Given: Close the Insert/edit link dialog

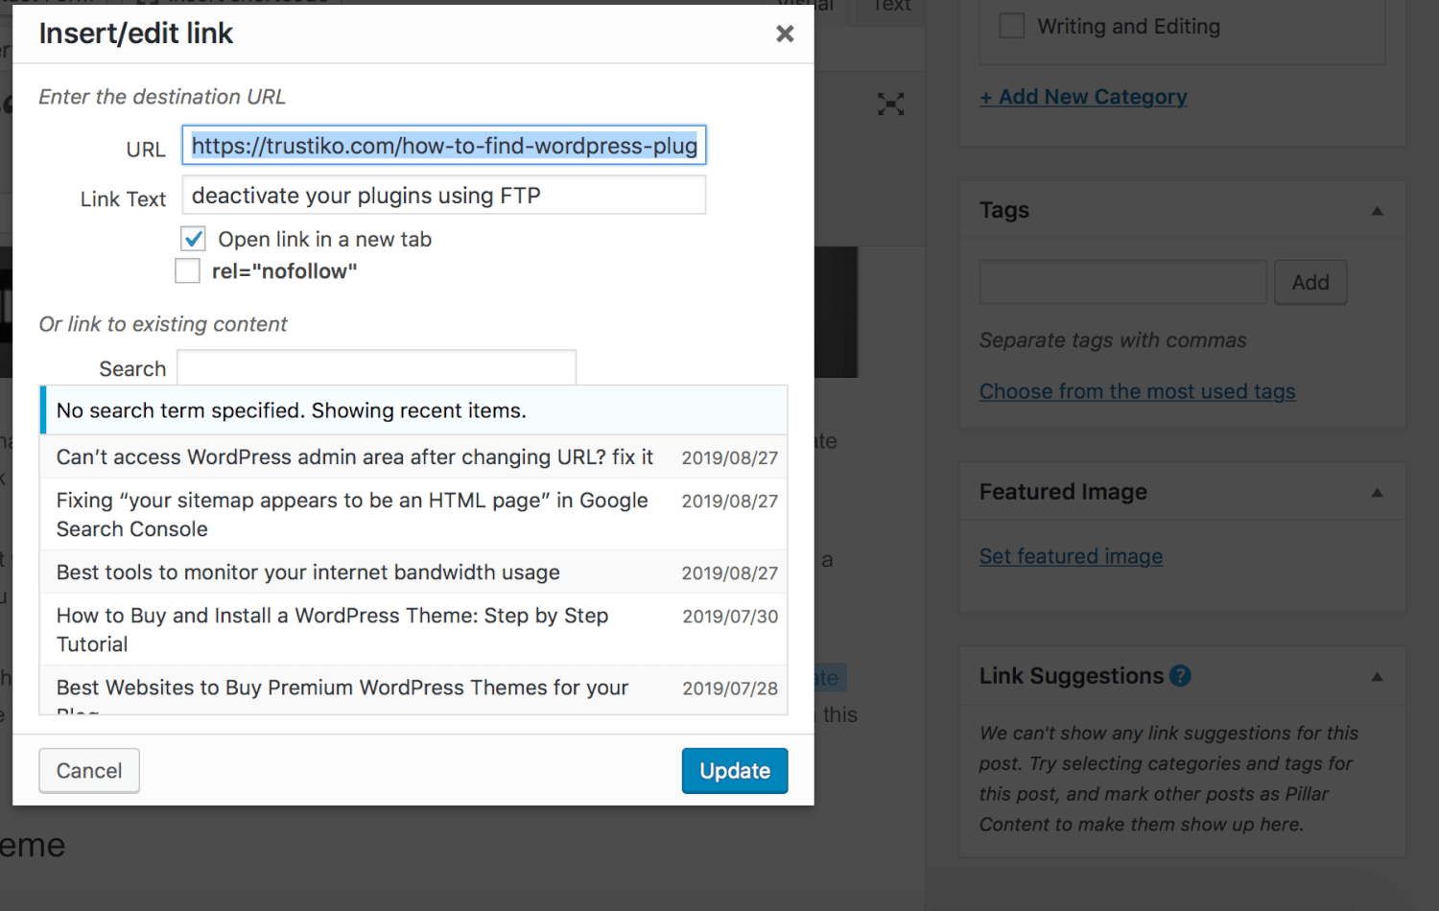Looking at the screenshot, I should tap(785, 33).
